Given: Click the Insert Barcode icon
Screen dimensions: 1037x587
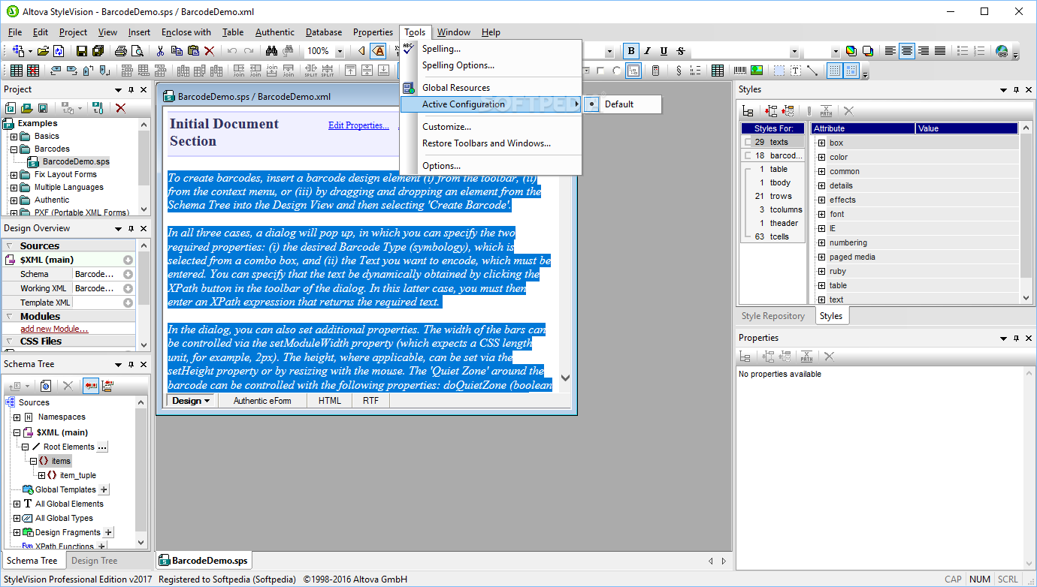Looking at the screenshot, I should click(740, 71).
